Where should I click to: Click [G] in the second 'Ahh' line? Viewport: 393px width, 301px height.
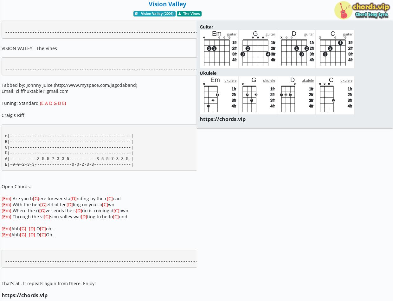pos(23,235)
